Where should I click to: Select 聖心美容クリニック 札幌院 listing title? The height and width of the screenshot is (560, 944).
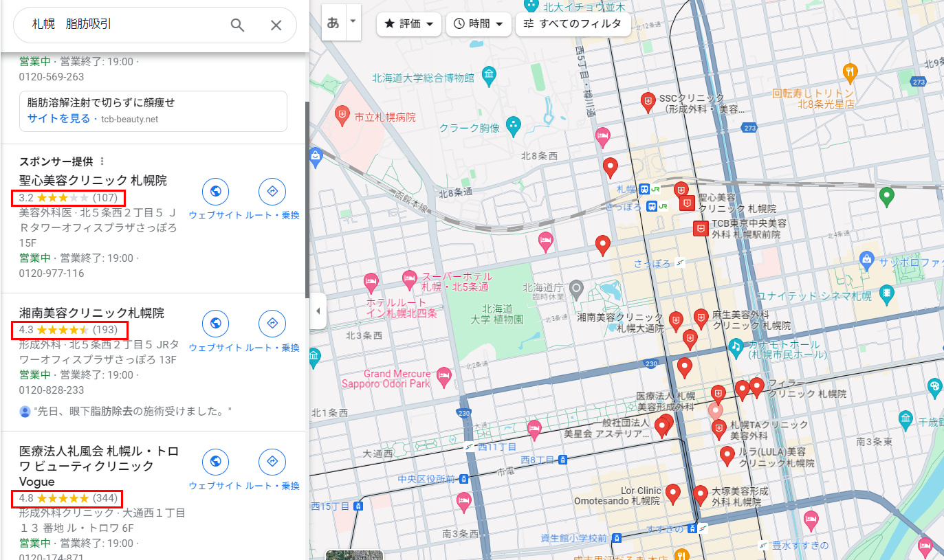point(93,180)
